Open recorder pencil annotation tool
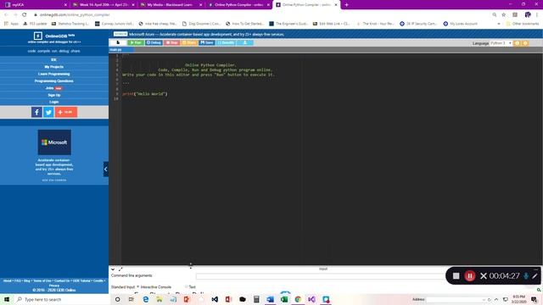Image resolution: width=543 pixels, height=305 pixels. point(535,275)
